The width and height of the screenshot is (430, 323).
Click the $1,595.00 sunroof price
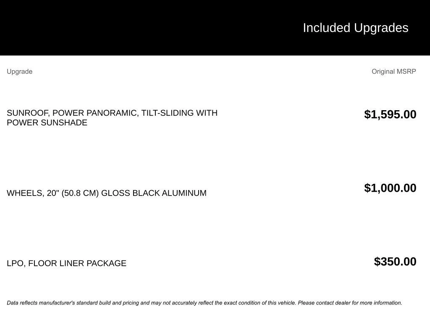point(390,114)
